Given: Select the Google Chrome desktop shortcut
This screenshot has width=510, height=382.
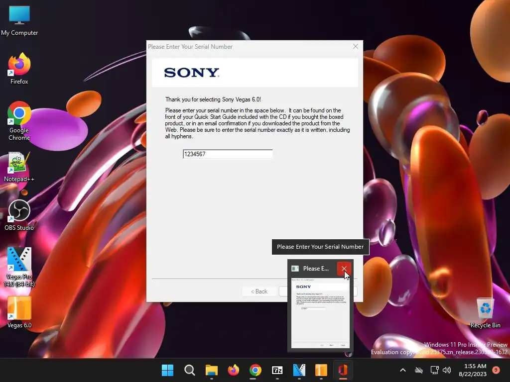Looking at the screenshot, I should [x=19, y=121].
